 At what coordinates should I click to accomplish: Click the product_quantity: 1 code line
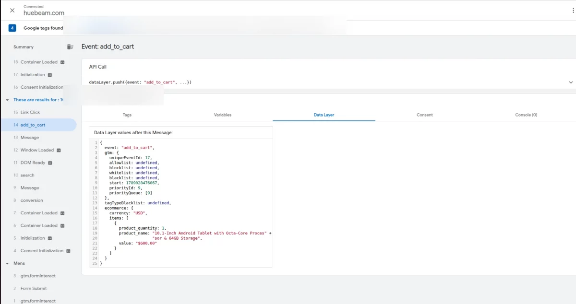click(143, 228)
